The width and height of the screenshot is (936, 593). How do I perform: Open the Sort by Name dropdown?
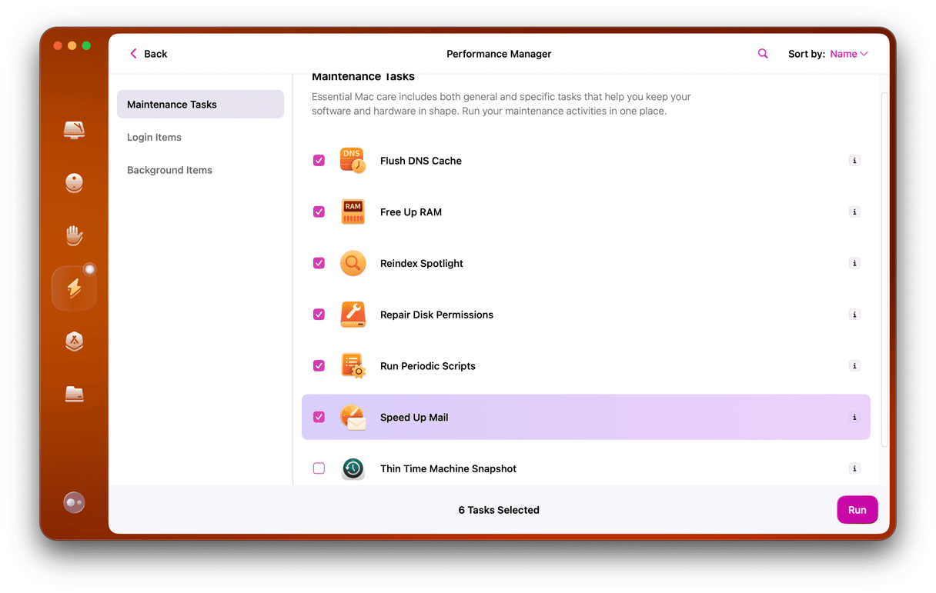click(x=849, y=54)
